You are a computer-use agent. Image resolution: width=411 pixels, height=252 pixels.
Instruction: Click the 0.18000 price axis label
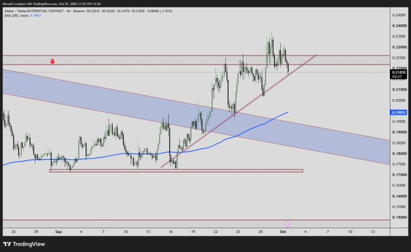399,153
